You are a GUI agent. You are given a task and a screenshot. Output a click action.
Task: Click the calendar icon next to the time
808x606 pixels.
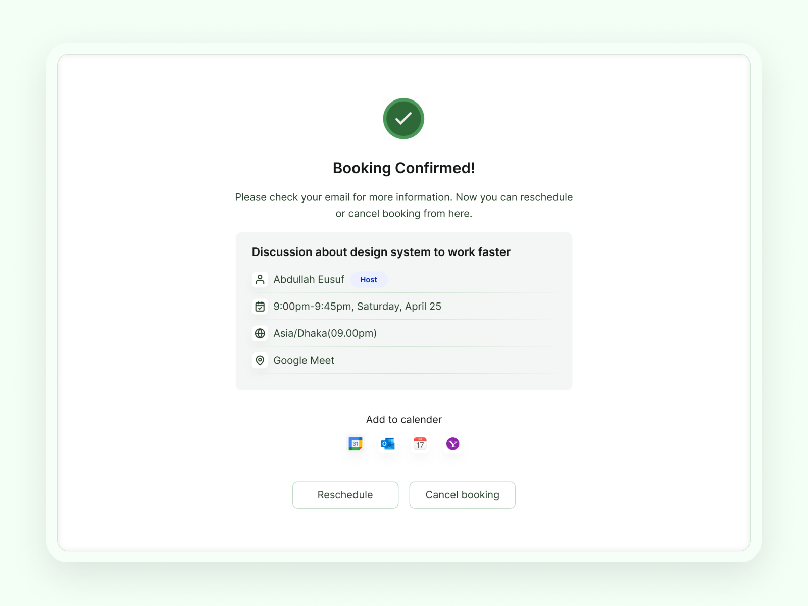260,306
